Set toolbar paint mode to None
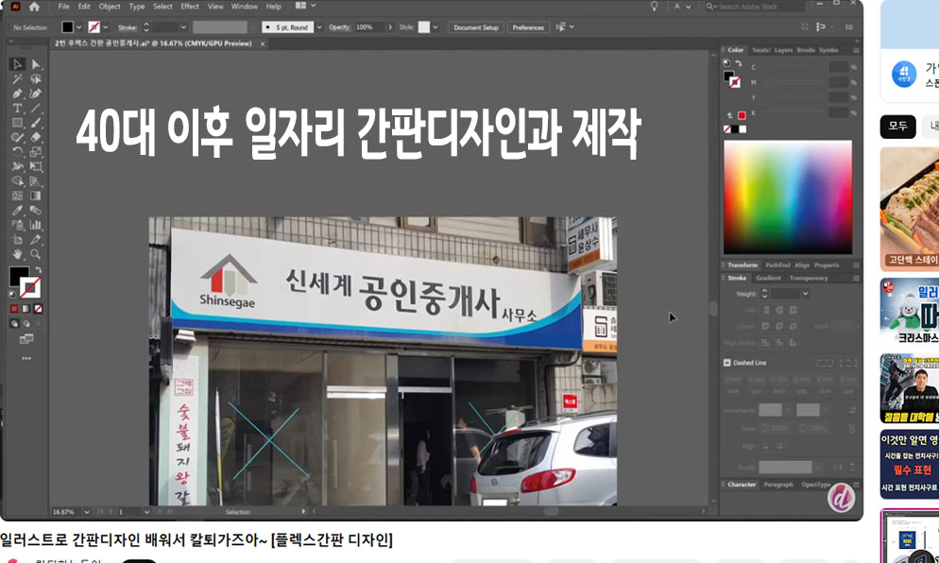This screenshot has height=563, width=939. pyautogui.click(x=39, y=309)
